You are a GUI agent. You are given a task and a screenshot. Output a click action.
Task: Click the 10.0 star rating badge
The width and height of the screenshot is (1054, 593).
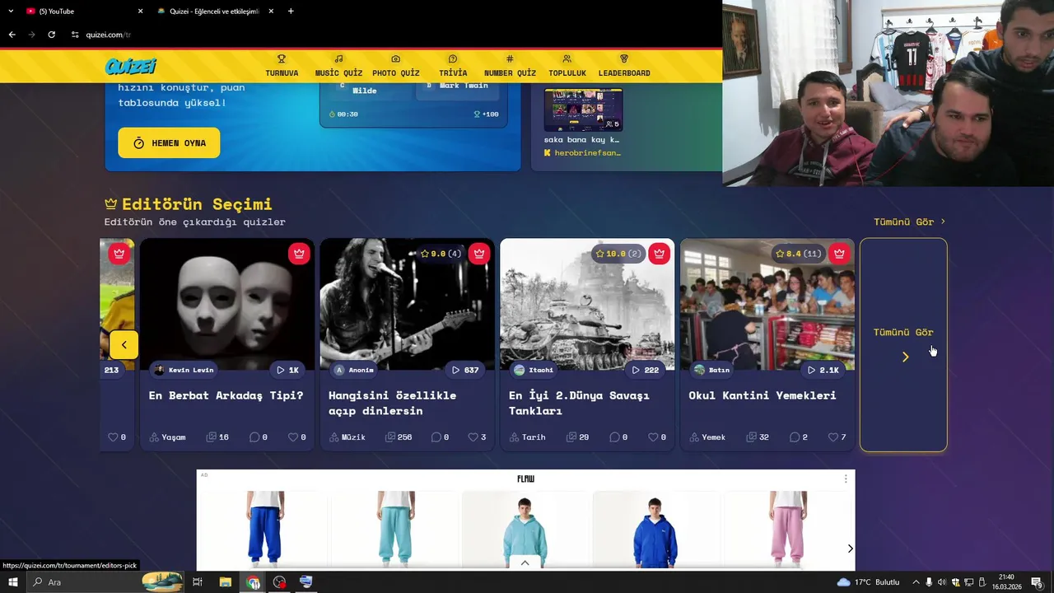pyautogui.click(x=618, y=254)
